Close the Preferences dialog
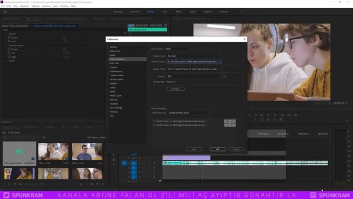353x199 pixels. pyautogui.click(x=244, y=39)
